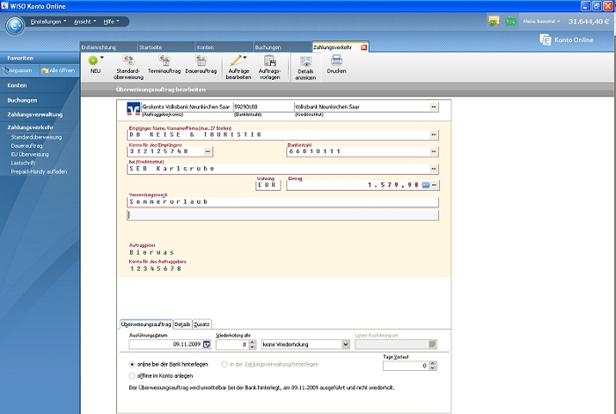
Task: Open the Ansicht menu
Action: [84, 22]
